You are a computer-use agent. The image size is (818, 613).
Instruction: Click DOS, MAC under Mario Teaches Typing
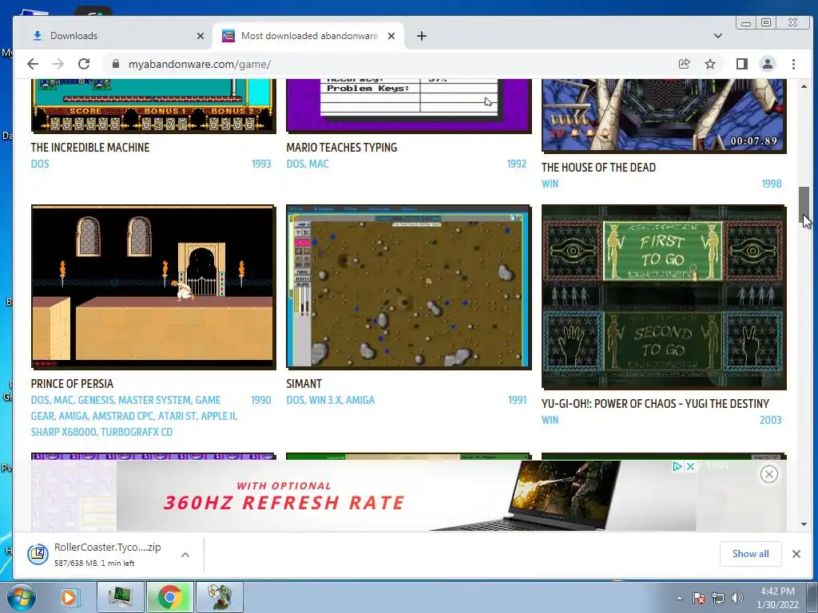[x=308, y=164]
